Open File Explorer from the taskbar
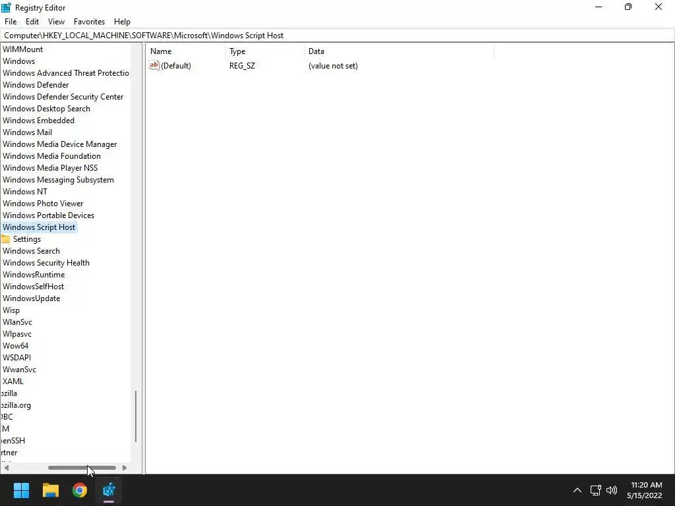This screenshot has width=675, height=506. click(50, 490)
